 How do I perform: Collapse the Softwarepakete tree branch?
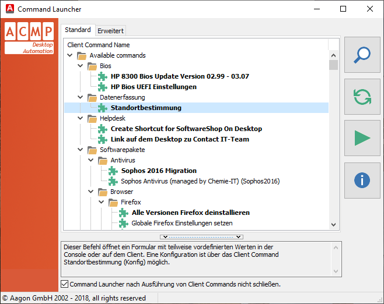point(81,150)
